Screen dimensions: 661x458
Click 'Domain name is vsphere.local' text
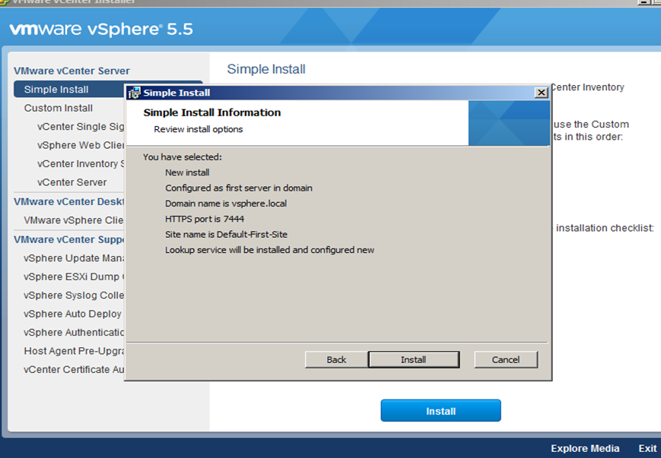(x=226, y=203)
